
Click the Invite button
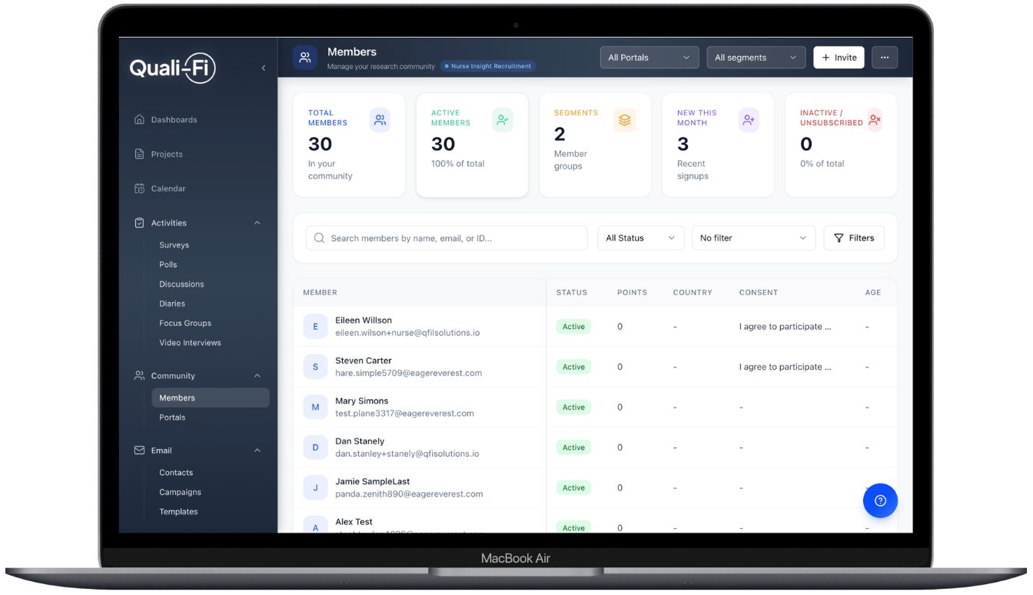839,58
